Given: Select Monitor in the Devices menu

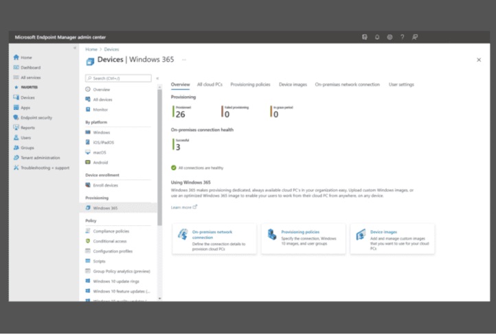Looking at the screenshot, I should pos(96,110).
